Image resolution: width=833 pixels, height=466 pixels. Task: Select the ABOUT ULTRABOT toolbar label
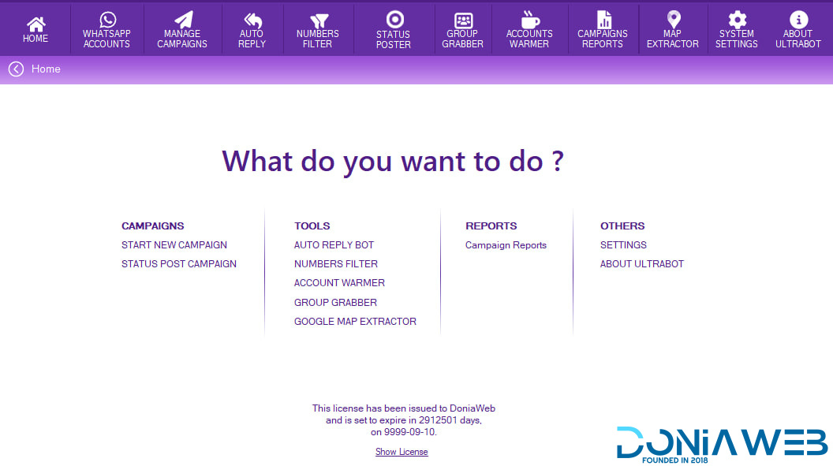point(798,39)
